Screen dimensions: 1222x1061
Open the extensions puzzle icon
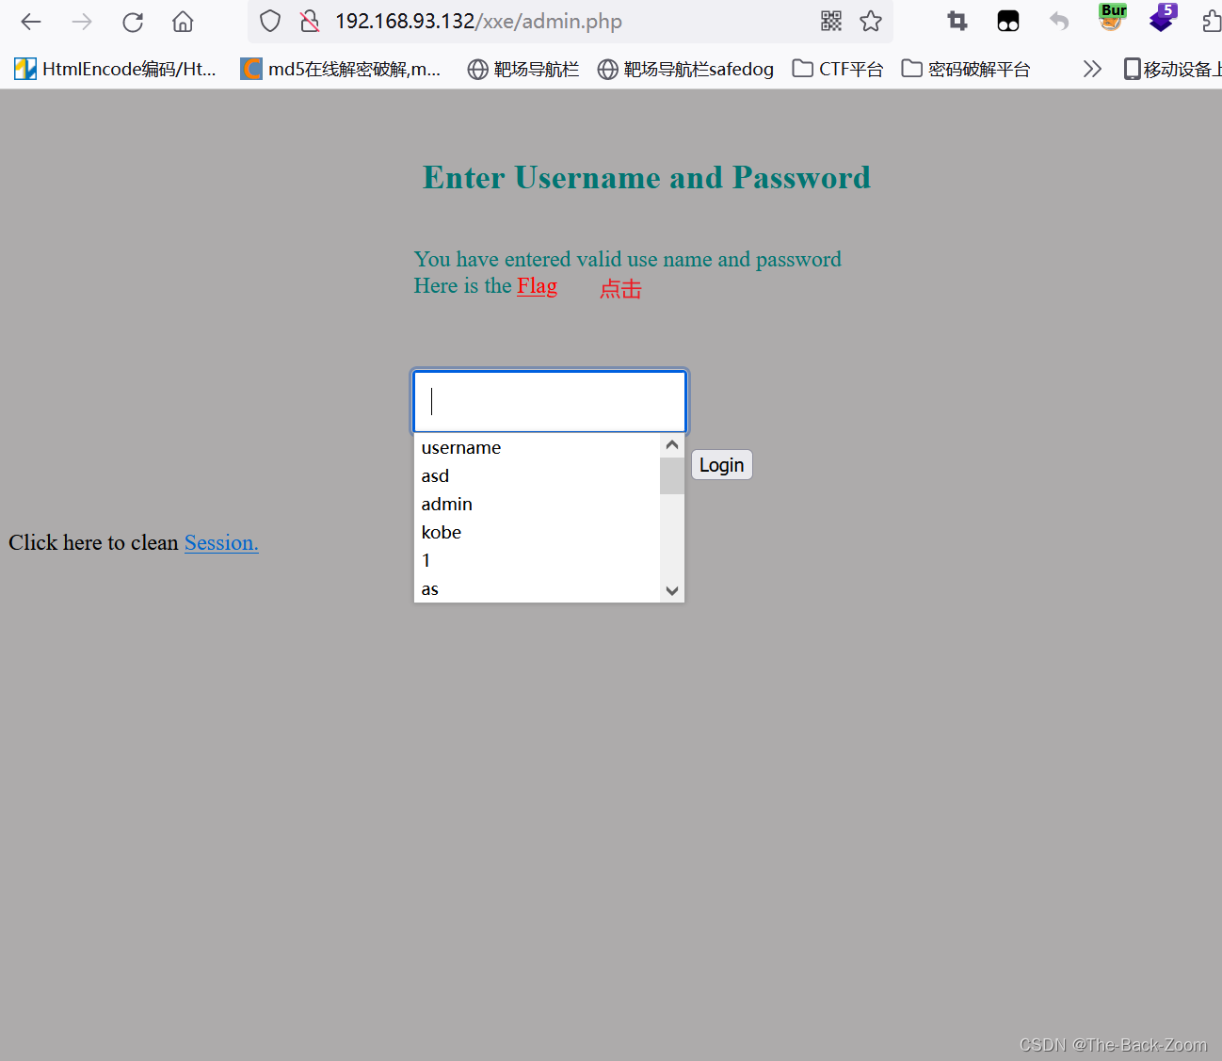pos(1213,21)
